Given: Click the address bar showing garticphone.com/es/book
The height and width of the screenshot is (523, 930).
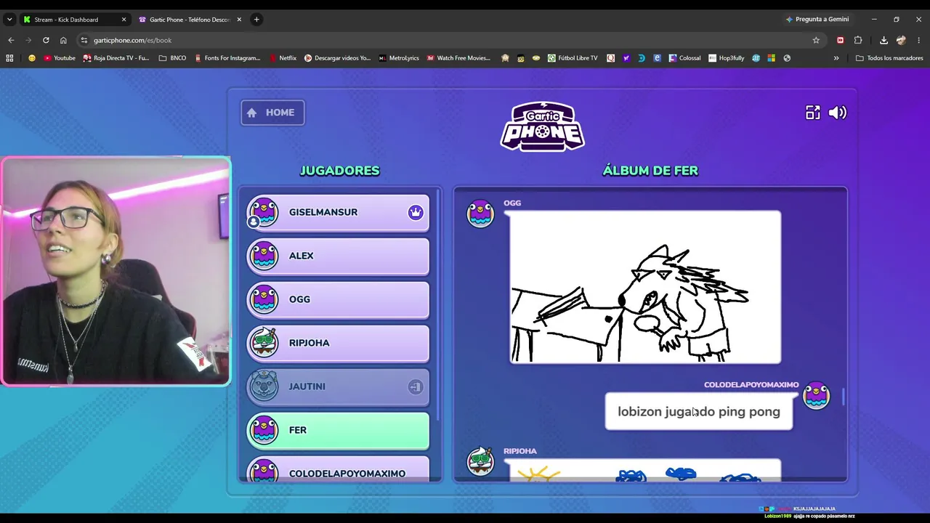Looking at the screenshot, I should tap(450, 40).
